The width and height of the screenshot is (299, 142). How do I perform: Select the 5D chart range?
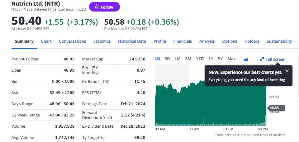167,59
